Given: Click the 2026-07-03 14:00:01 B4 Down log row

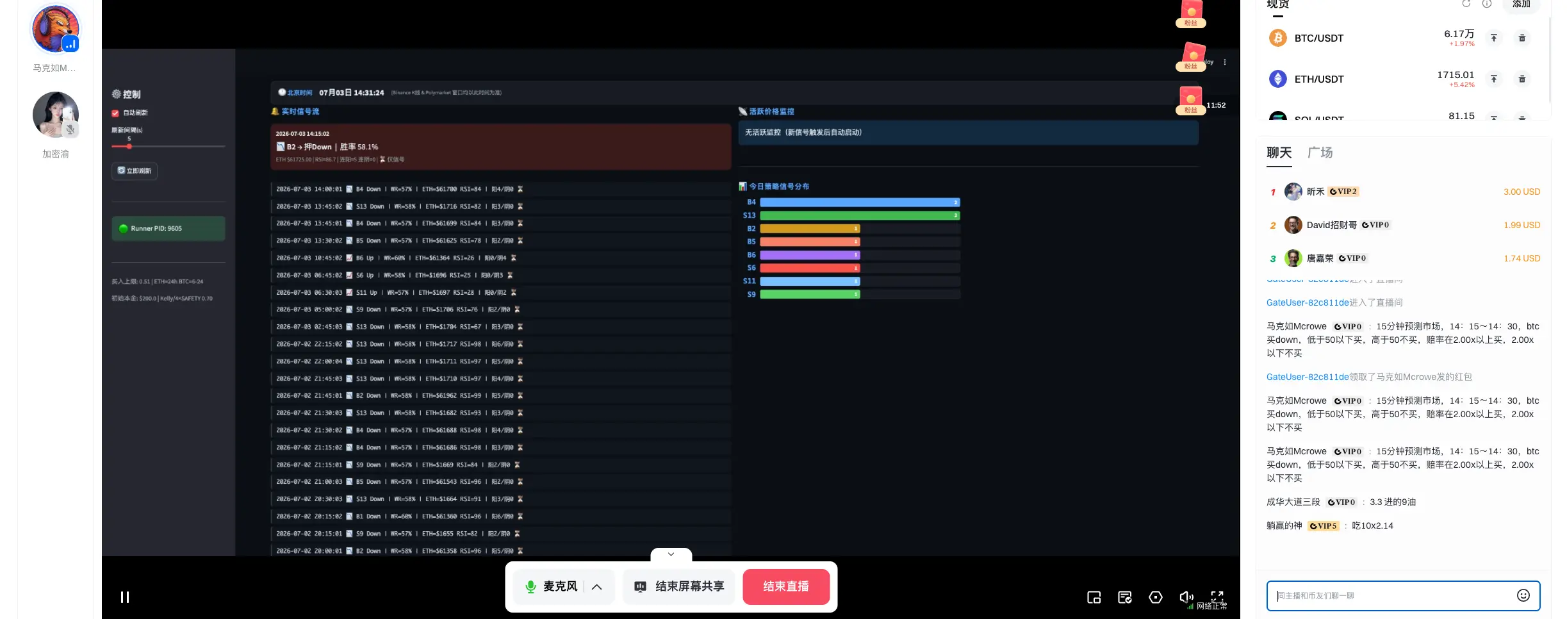Looking at the screenshot, I should click(x=500, y=189).
